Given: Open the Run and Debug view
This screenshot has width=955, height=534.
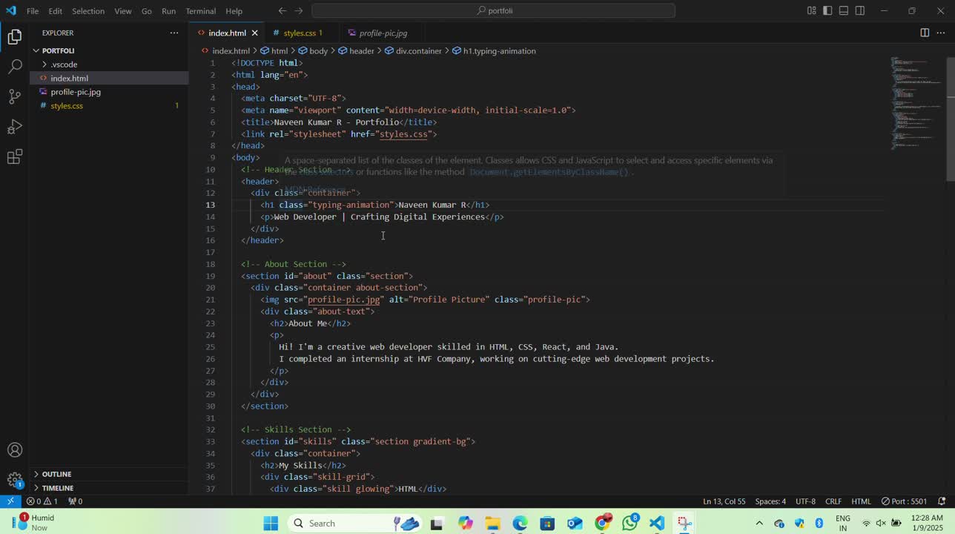Looking at the screenshot, I should point(15,127).
